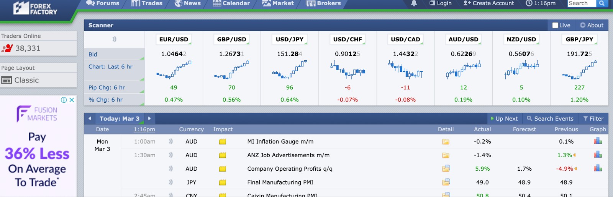This screenshot has height=197, width=613.
Task: Click the search magnifier button
Action: [x=602, y=3]
